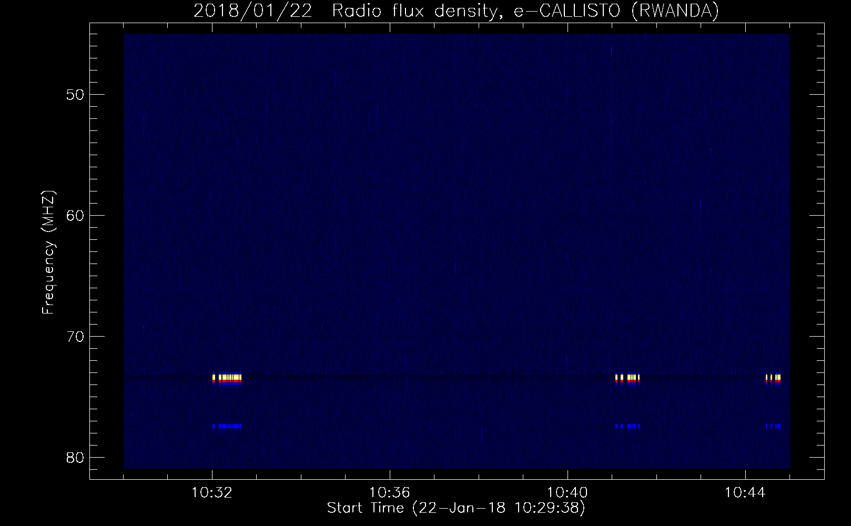Click the faint blue band near 10:32 at 77 MHz

coord(227,426)
